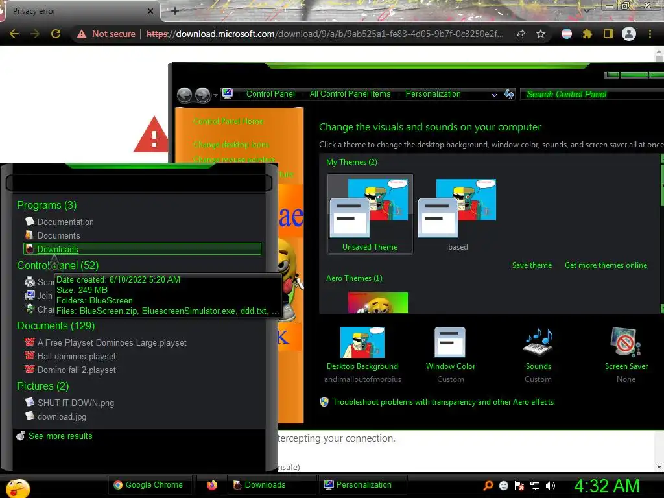The width and height of the screenshot is (664, 498).
Task: Open a new Chrome tab
Action: point(175,11)
